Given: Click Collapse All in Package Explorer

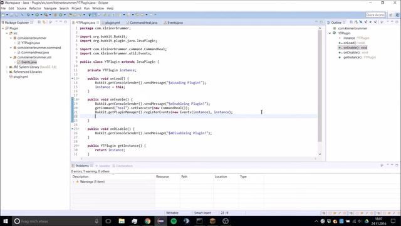Looking at the screenshot, I should pos(39,23).
